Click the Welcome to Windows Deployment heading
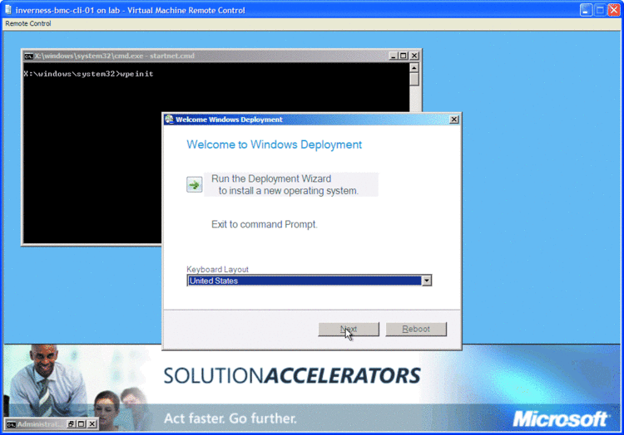This screenshot has width=624, height=435. tap(275, 144)
